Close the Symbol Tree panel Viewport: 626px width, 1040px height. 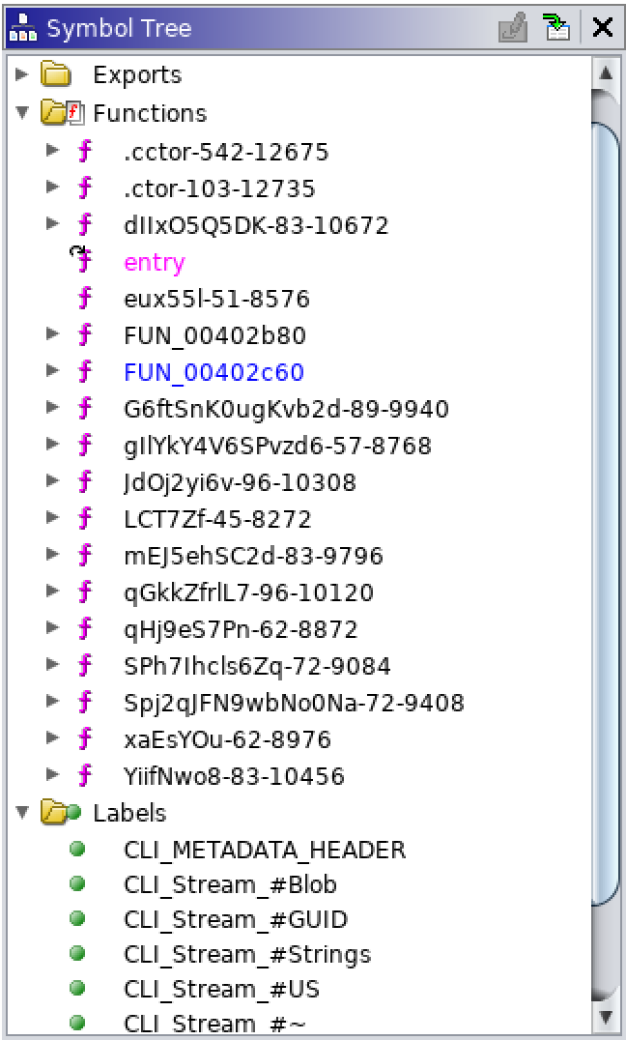pyautogui.click(x=603, y=27)
